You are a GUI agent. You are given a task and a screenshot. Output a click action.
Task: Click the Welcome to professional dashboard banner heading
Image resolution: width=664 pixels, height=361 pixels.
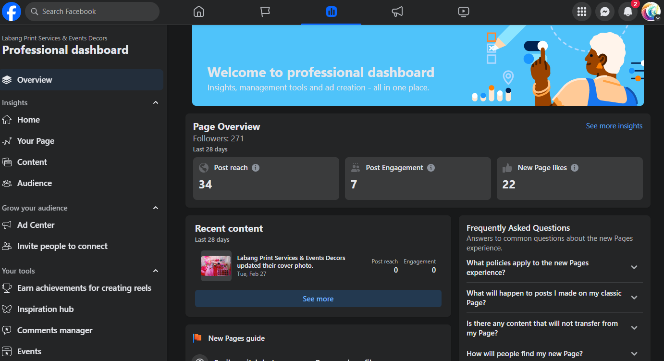pyautogui.click(x=321, y=73)
